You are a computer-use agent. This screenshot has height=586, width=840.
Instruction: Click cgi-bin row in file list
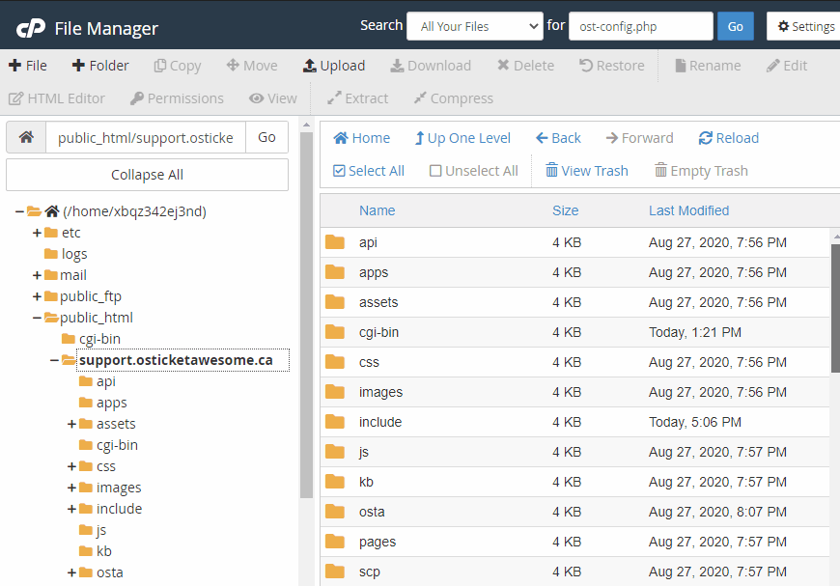[574, 332]
